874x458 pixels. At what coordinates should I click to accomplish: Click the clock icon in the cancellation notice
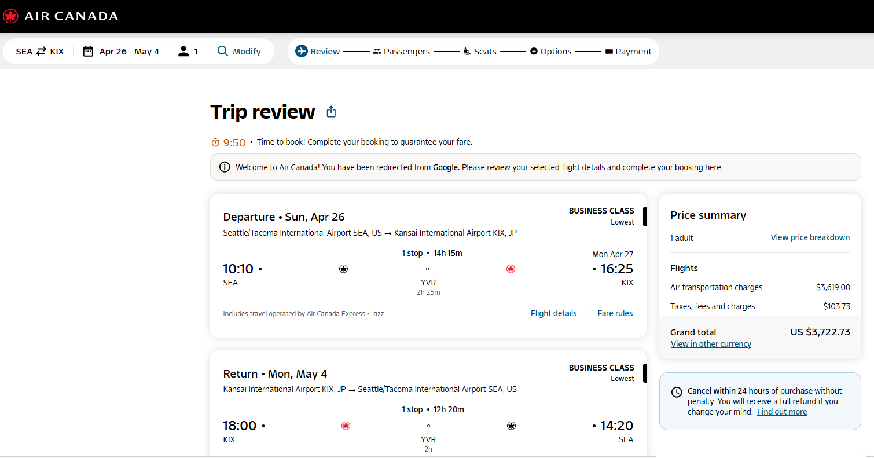[677, 391]
